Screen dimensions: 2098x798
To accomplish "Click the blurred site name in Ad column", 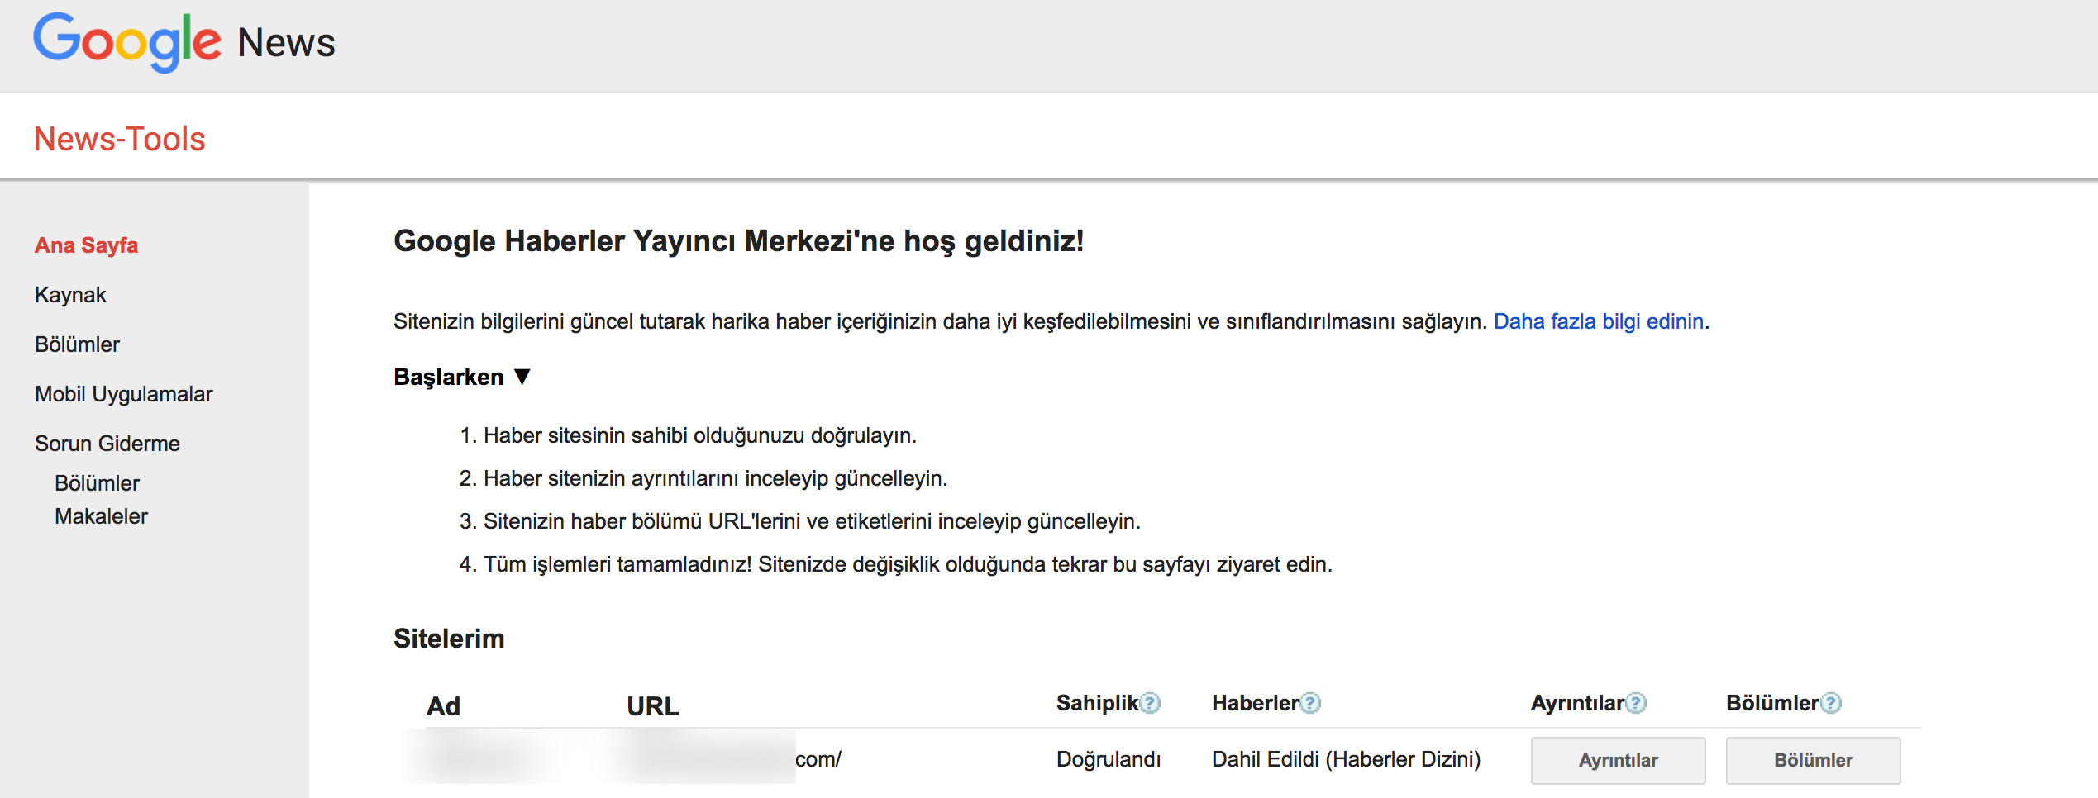I will [481, 758].
